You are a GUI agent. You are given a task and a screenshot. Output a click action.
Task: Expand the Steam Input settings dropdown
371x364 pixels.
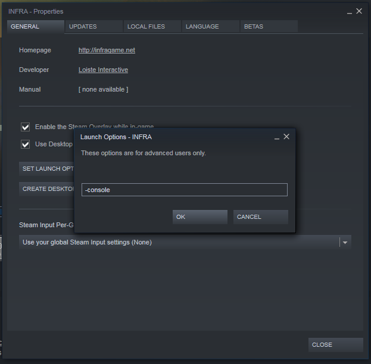185,242
